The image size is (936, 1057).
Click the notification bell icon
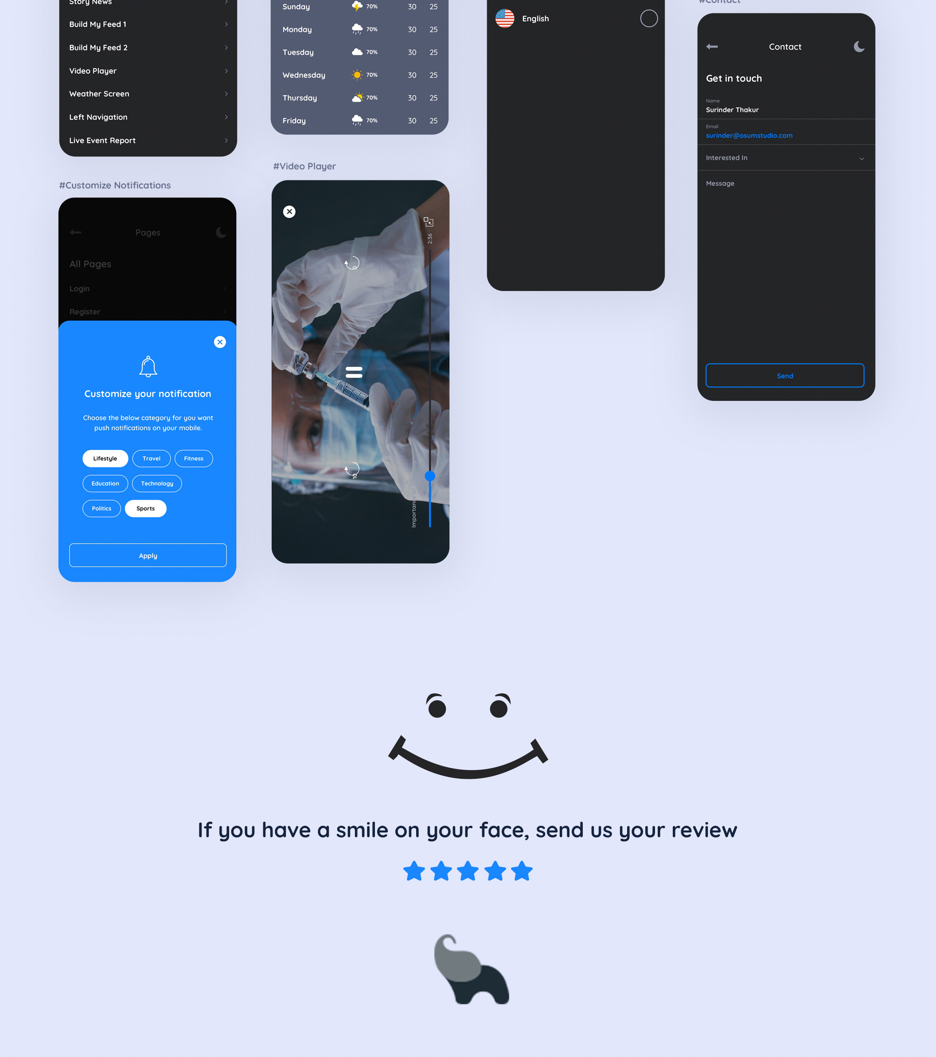coord(147,368)
